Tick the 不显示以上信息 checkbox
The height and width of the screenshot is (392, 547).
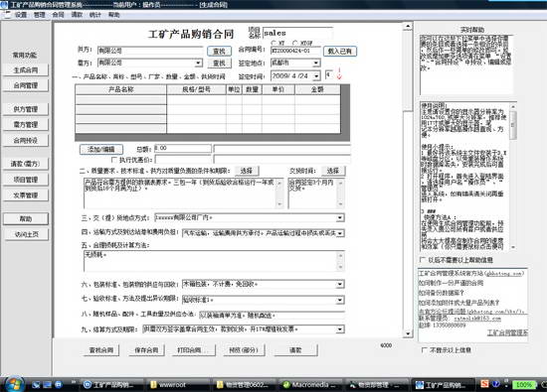[x=425, y=350]
